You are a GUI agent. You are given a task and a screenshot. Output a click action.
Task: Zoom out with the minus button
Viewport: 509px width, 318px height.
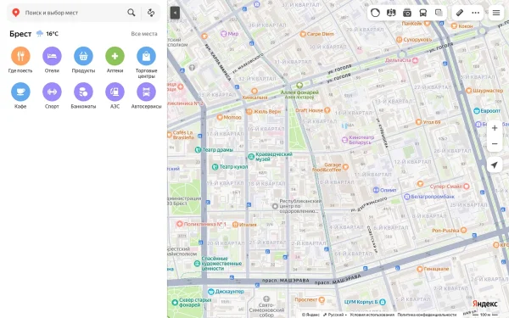495,144
